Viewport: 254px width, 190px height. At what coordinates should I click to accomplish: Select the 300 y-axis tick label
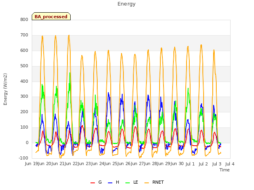(24, 97)
